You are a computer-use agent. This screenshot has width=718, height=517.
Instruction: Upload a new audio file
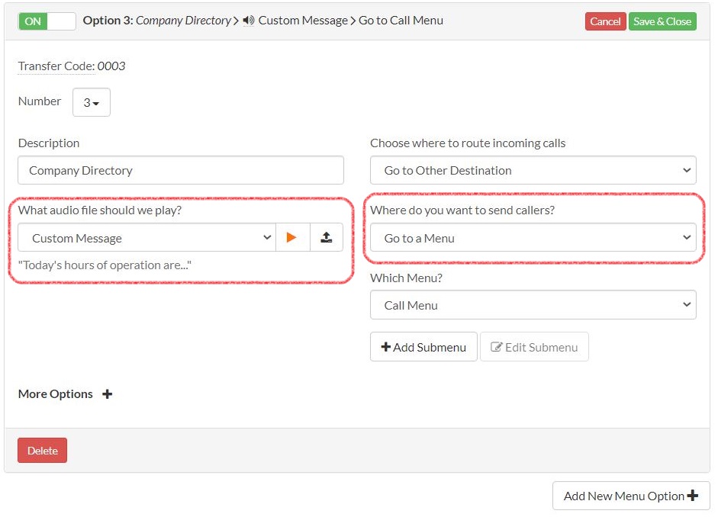pos(327,237)
